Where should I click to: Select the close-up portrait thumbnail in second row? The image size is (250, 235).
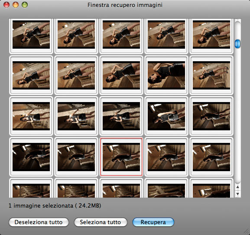pyautogui.click(x=166, y=75)
